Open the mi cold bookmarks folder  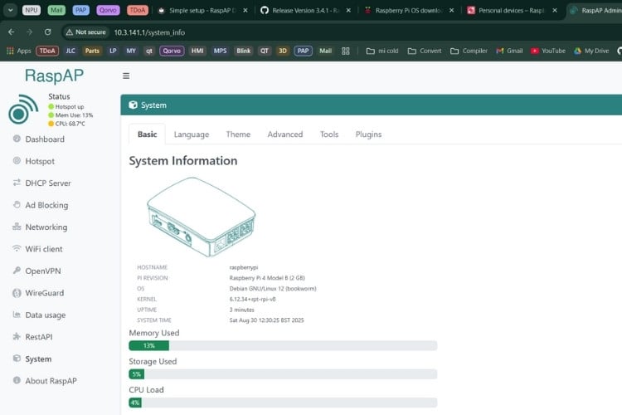pyautogui.click(x=382, y=51)
